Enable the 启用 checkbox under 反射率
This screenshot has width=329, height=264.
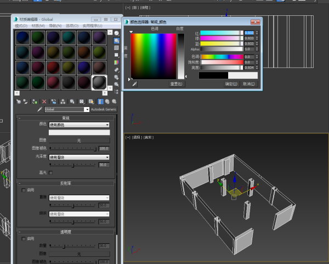point(22,191)
